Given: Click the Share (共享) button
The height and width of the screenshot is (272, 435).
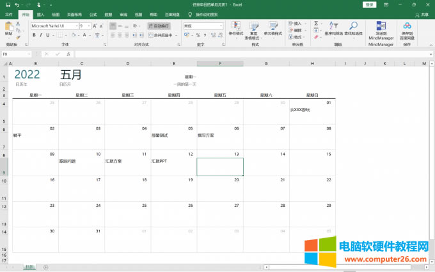Looking at the screenshot, I should click(423, 13).
